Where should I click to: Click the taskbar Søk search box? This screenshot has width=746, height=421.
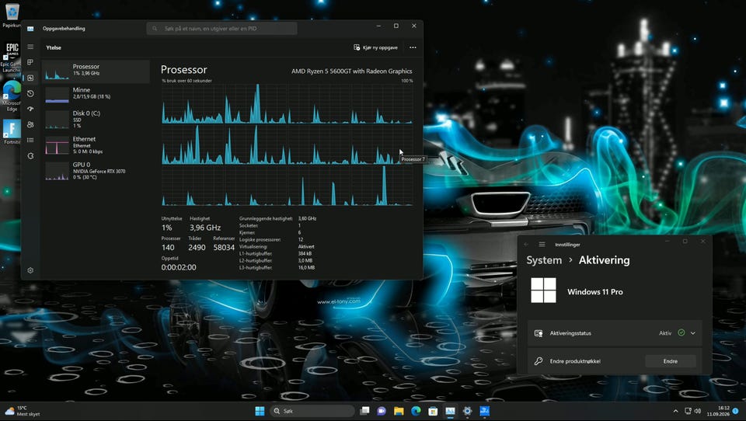coord(312,411)
